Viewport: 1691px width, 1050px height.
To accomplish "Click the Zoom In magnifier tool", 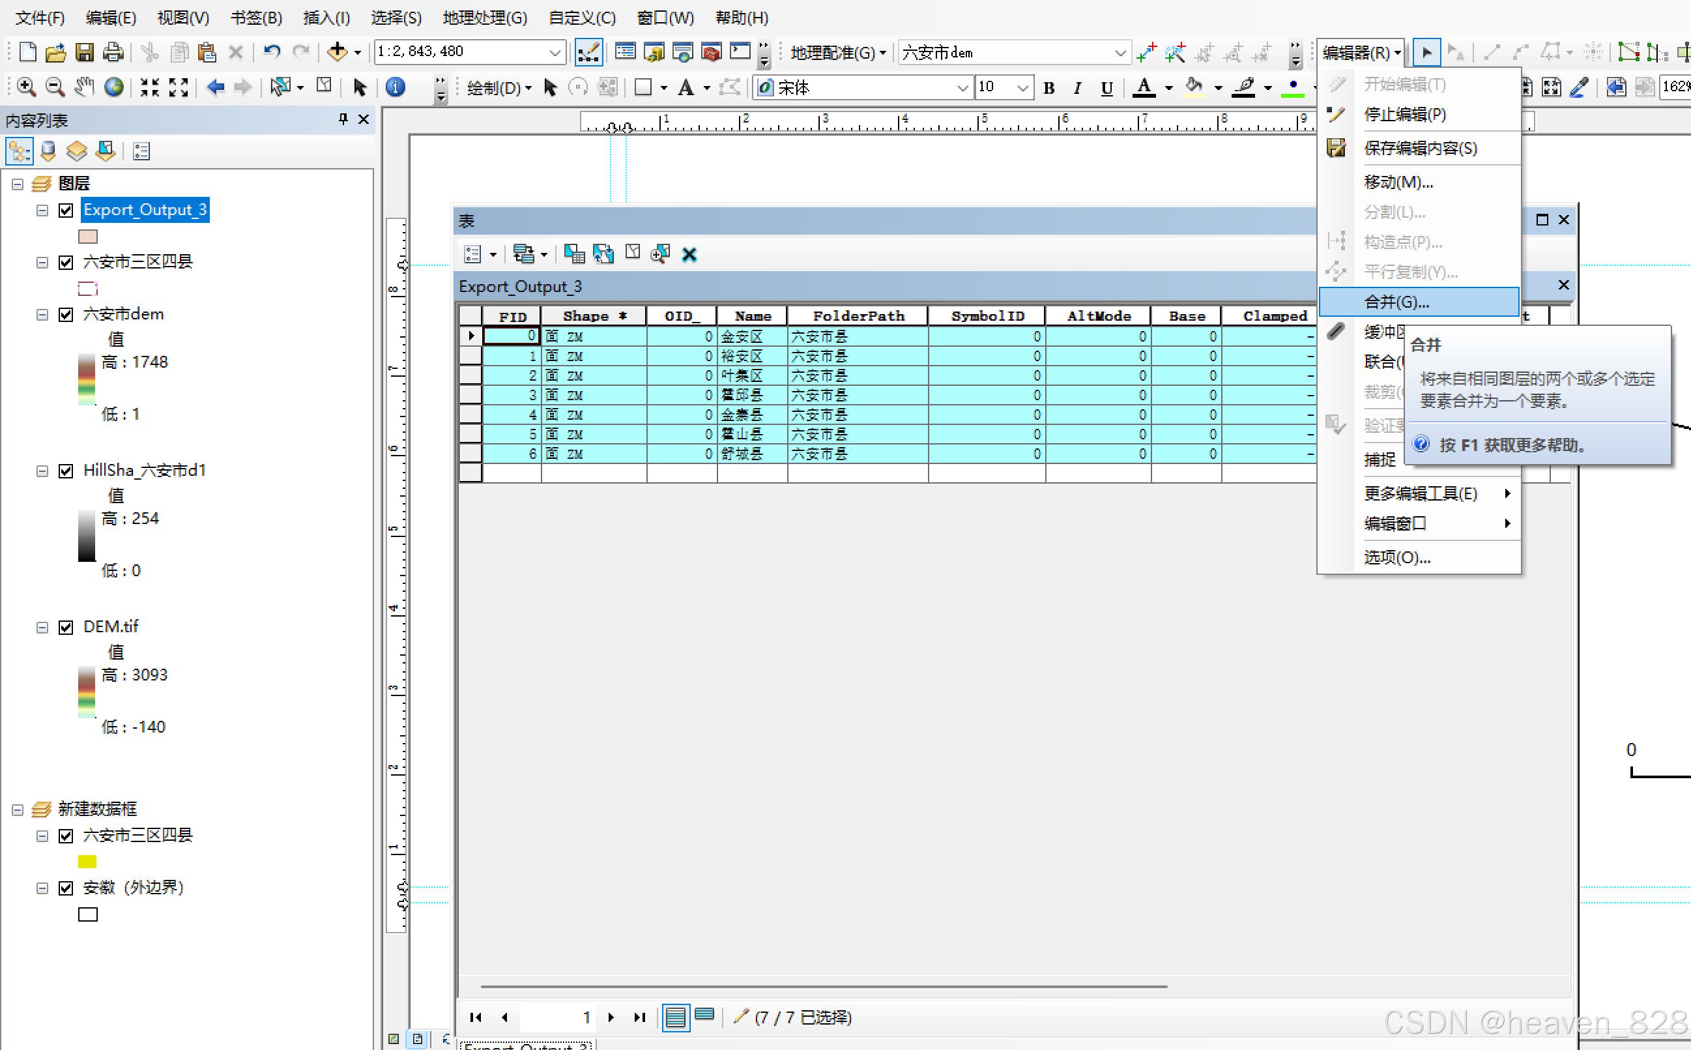I will 25,87.
